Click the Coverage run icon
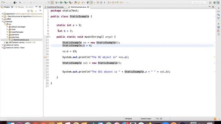 [65, 2]
